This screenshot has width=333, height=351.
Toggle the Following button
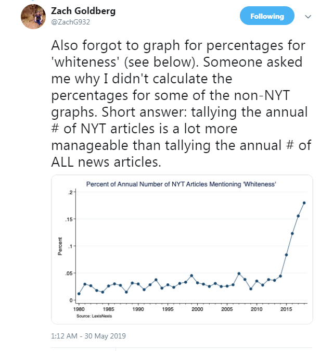(267, 16)
